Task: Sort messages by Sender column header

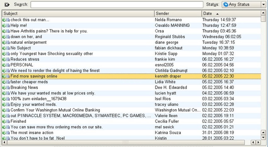Action: click(178, 13)
